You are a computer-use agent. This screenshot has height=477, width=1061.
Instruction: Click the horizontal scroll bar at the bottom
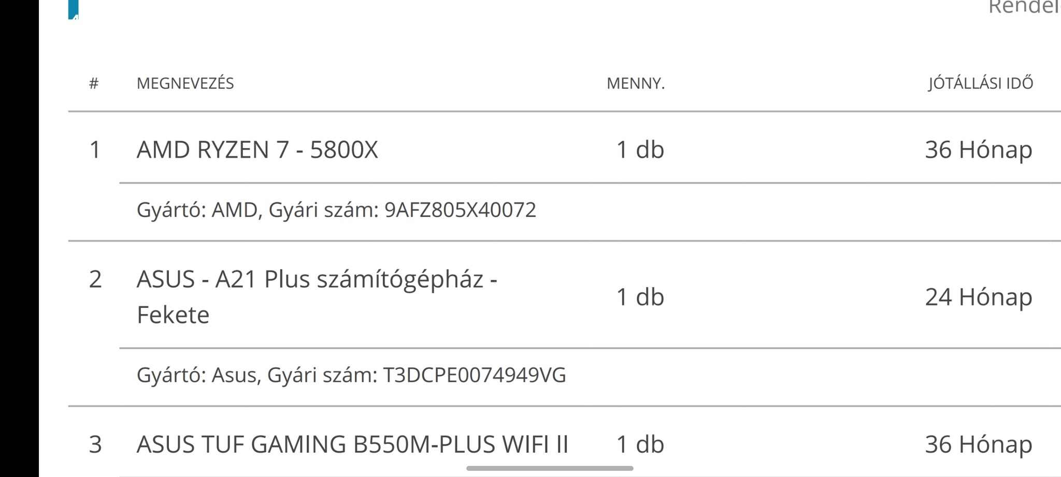[x=549, y=468]
